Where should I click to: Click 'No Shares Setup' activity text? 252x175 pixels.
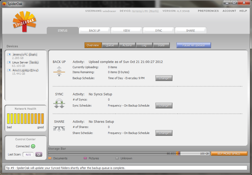[101, 121]
